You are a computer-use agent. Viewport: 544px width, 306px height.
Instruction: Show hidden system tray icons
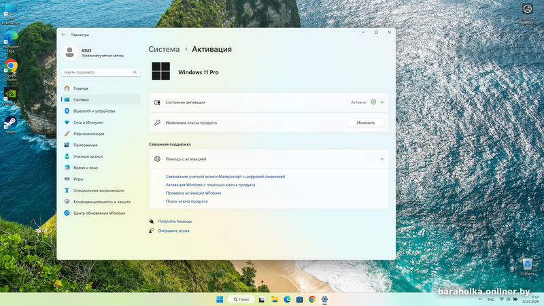(x=479, y=299)
